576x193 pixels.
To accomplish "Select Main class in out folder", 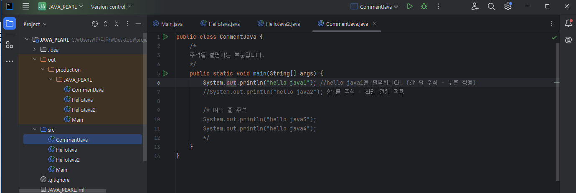I will 77,120.
